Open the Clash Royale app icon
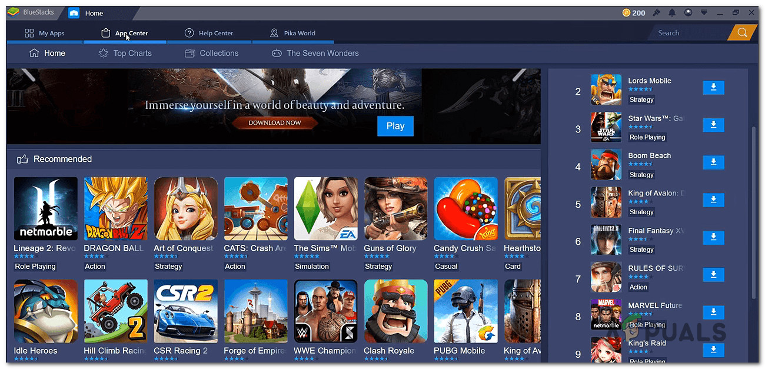 (x=396, y=311)
